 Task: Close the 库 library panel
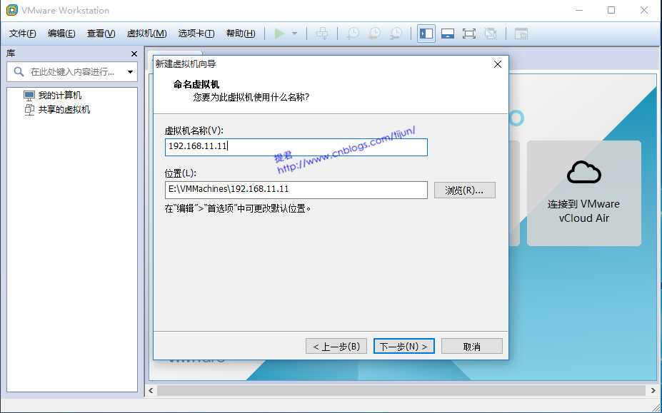pyautogui.click(x=134, y=54)
